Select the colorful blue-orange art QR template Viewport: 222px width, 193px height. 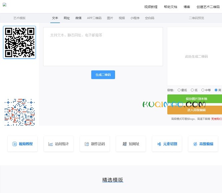point(19,112)
